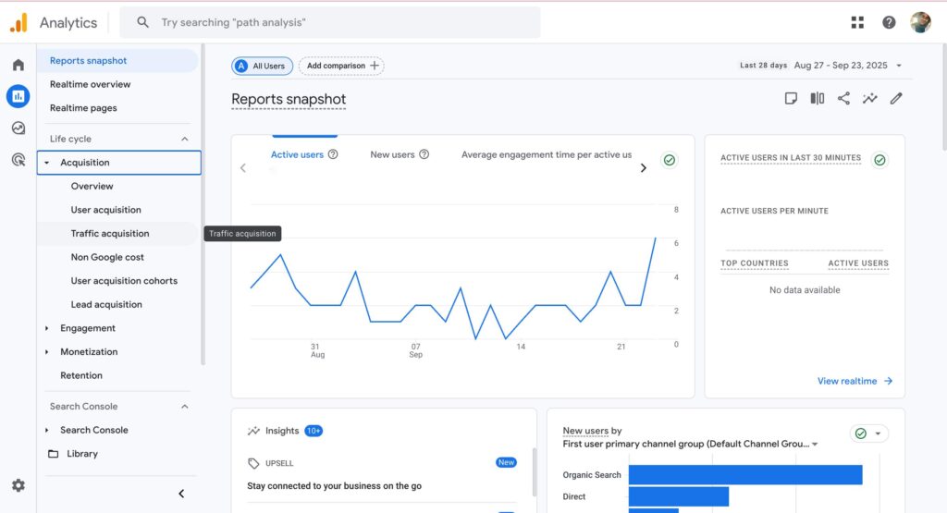Click the pencil Customize report icon
Screen dimensions: 947x513
click(x=895, y=99)
